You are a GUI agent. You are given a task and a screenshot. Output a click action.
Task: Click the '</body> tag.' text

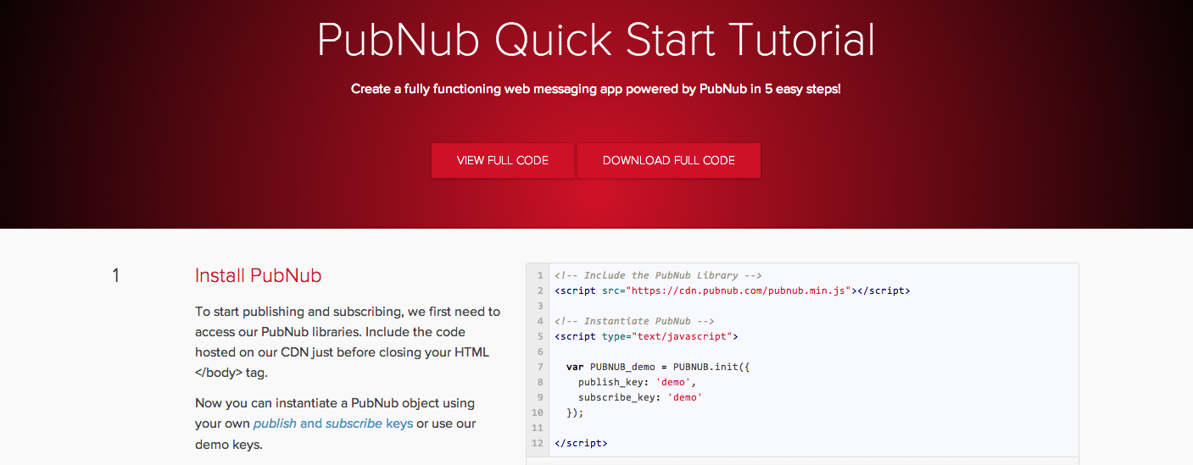[231, 373]
